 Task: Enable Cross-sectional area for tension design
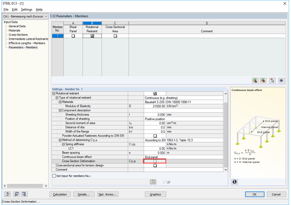pos(155,166)
